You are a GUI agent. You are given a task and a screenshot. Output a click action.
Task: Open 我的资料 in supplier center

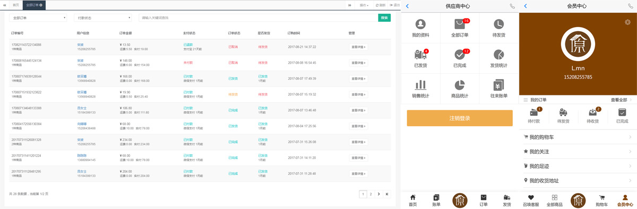420,28
